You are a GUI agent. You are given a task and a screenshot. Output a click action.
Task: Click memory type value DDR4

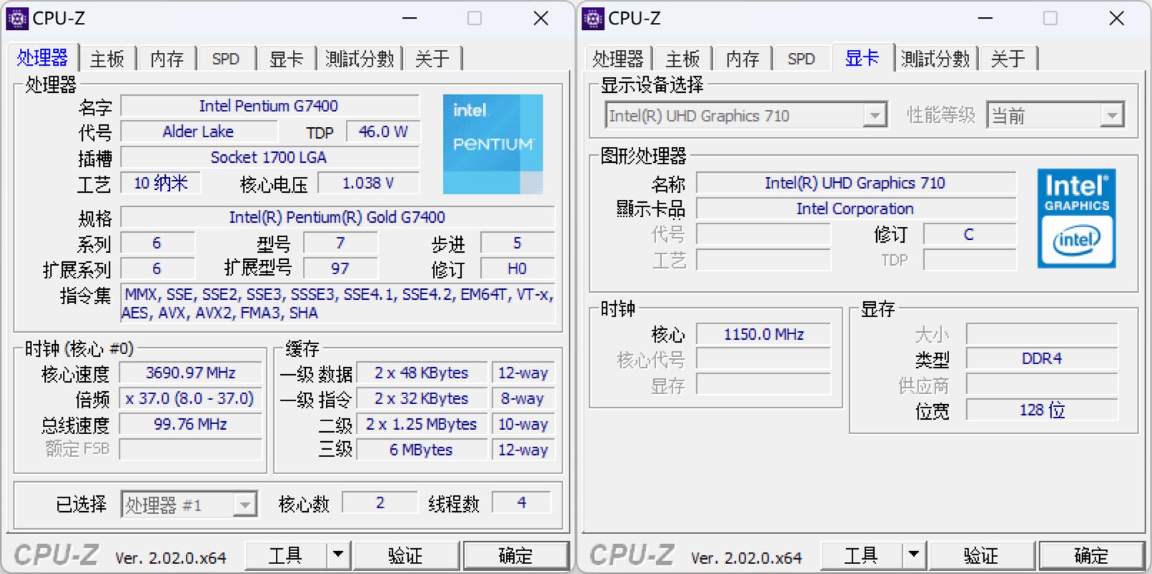click(x=1042, y=358)
